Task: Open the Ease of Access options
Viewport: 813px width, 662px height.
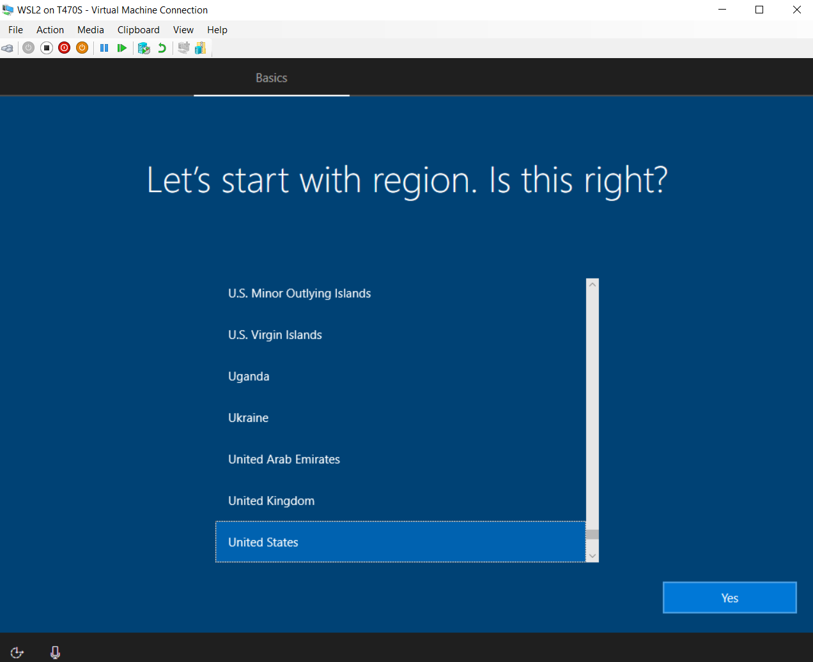Action: (x=17, y=652)
